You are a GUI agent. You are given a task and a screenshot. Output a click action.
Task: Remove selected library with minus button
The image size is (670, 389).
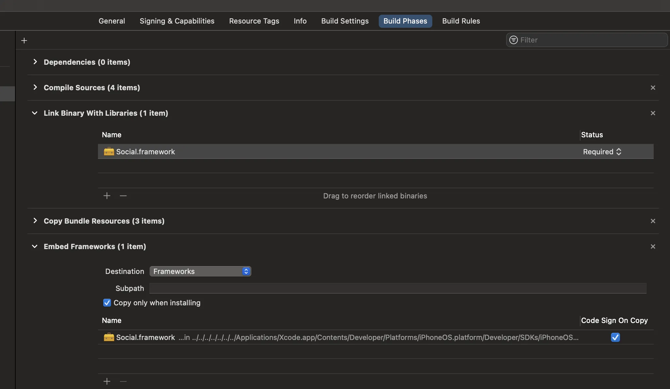click(x=123, y=196)
